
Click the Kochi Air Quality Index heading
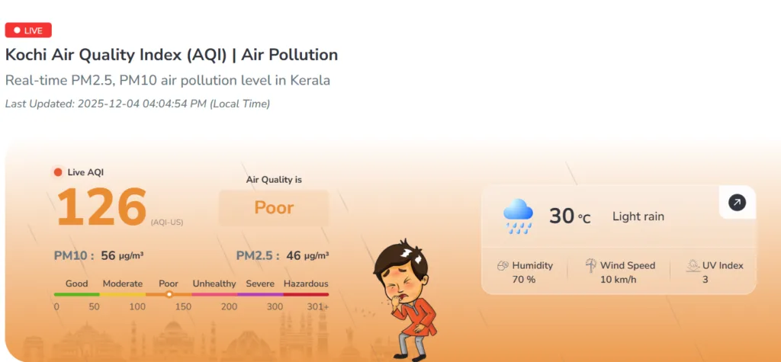[172, 55]
